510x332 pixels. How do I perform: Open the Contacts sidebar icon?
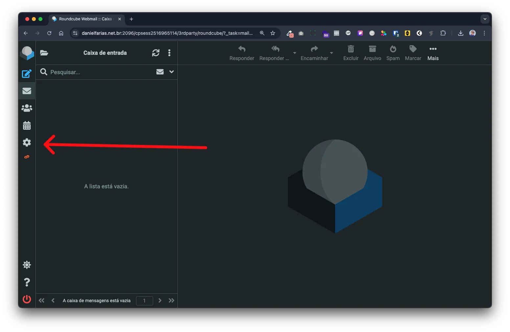click(x=27, y=108)
